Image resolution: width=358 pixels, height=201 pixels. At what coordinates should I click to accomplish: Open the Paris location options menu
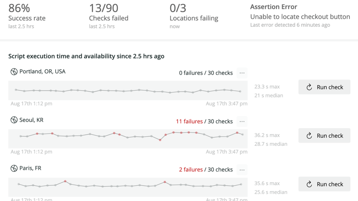(242, 170)
